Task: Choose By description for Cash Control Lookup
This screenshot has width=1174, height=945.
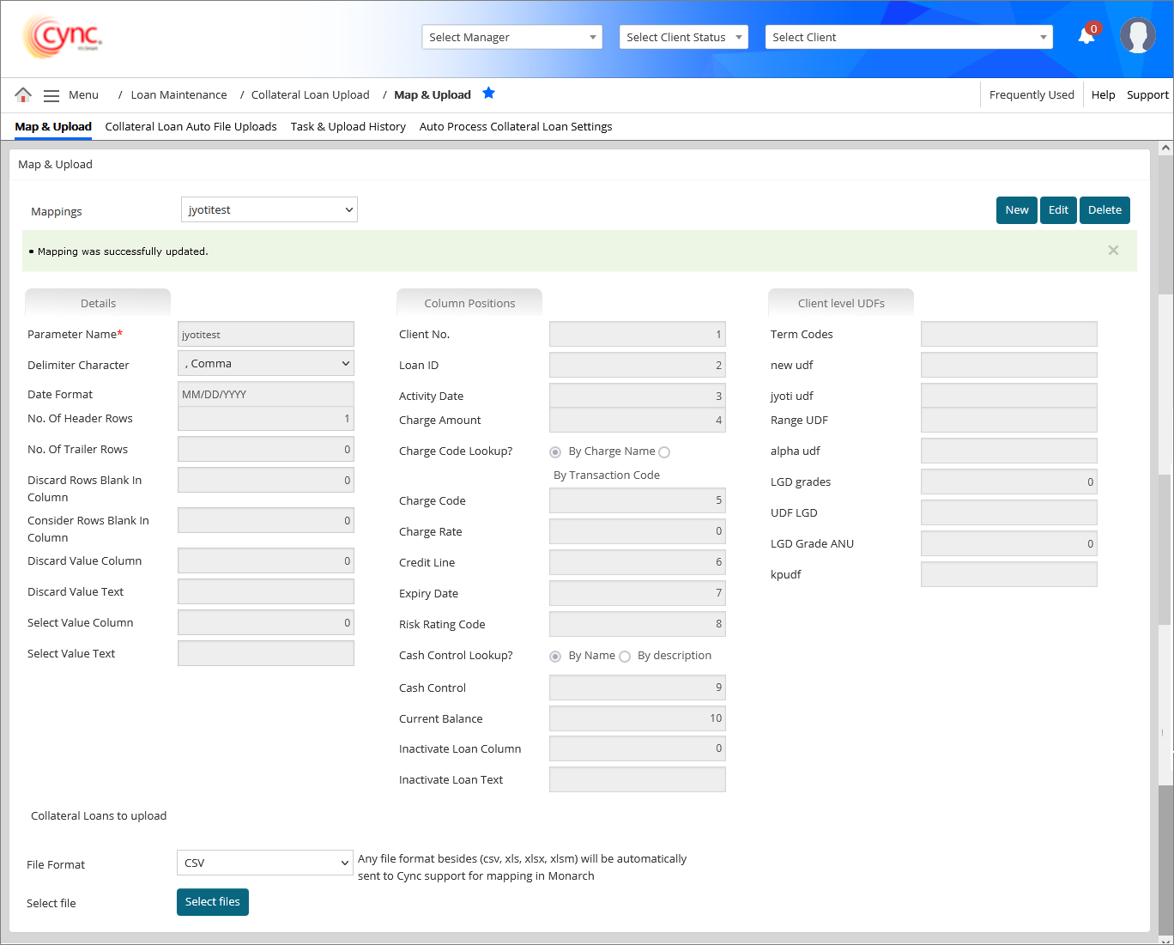Action: click(x=625, y=657)
